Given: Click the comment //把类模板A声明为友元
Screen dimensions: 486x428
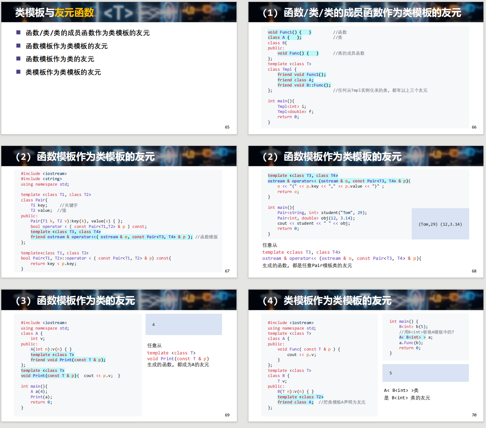Looking at the screenshot, I should pos(342,402).
